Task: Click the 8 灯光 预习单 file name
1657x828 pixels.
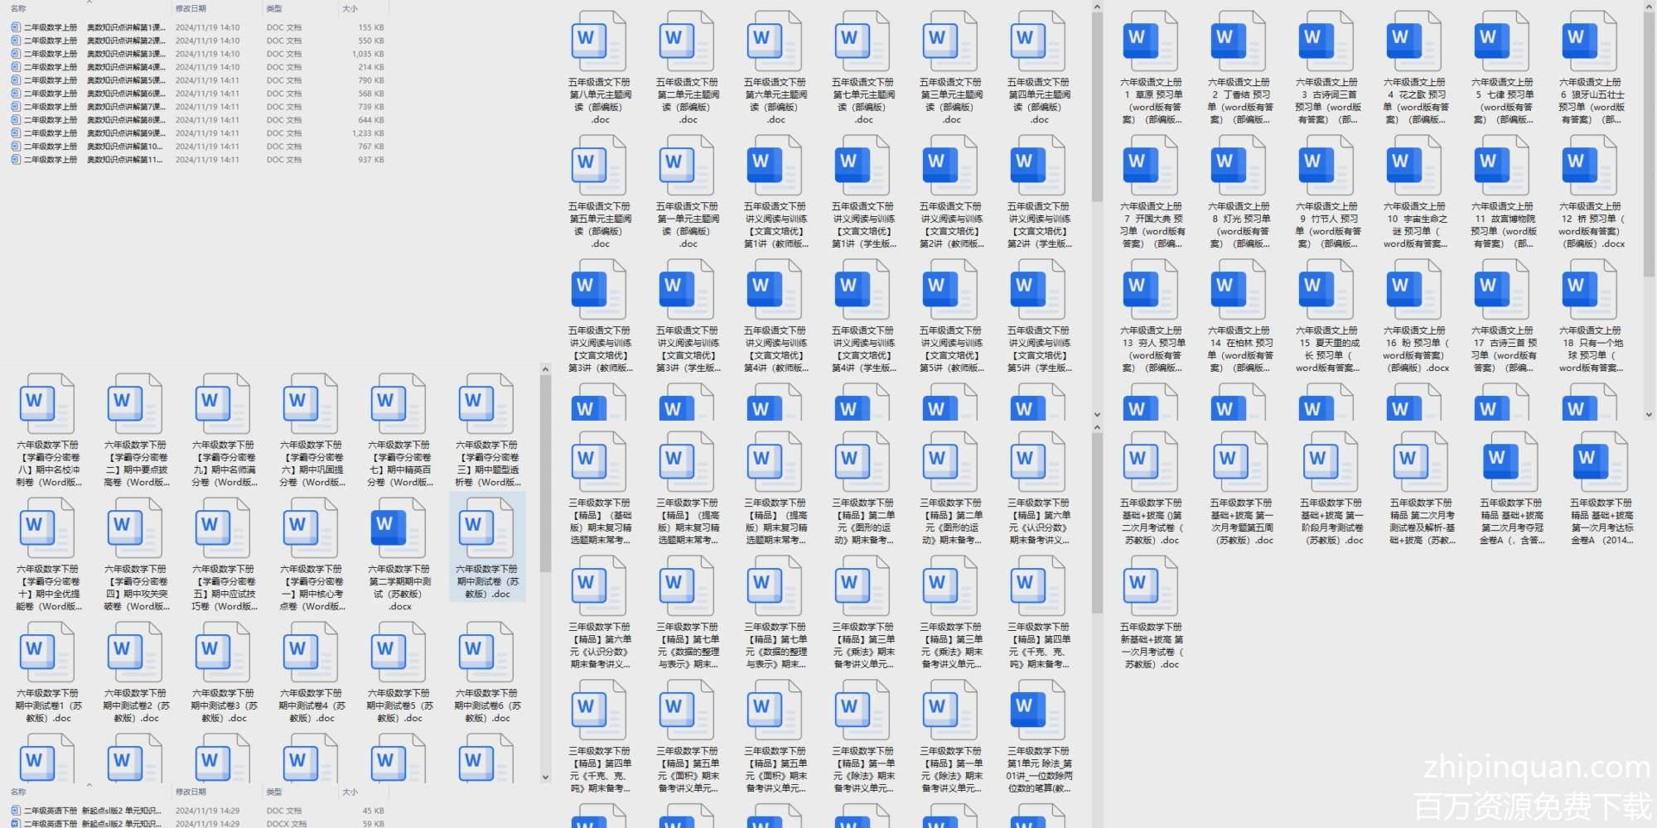Action: [1239, 225]
